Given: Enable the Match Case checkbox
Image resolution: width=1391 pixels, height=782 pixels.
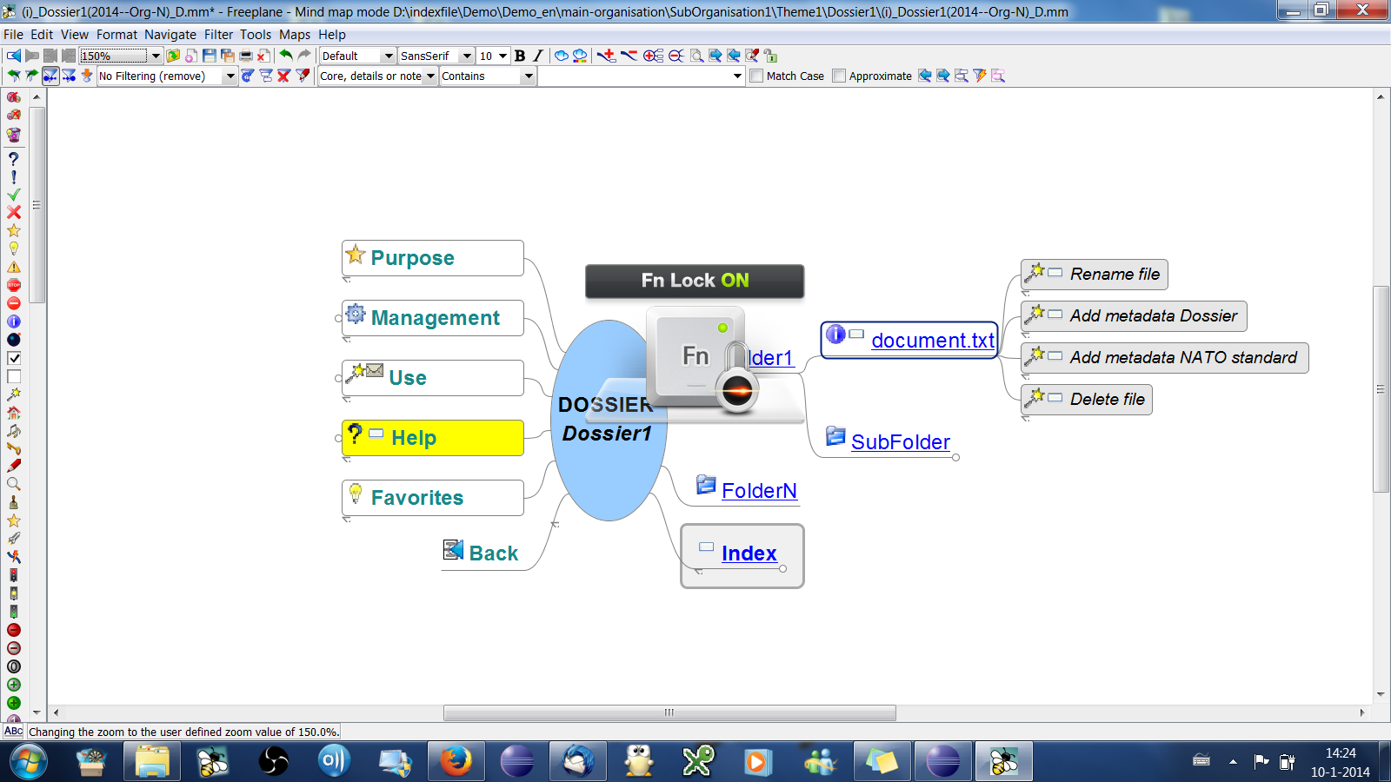Looking at the screenshot, I should (x=757, y=76).
